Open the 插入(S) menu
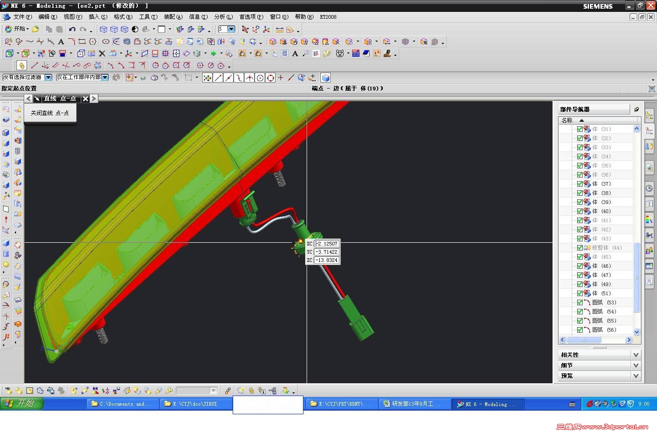This screenshot has height=433, width=657. pos(98,17)
